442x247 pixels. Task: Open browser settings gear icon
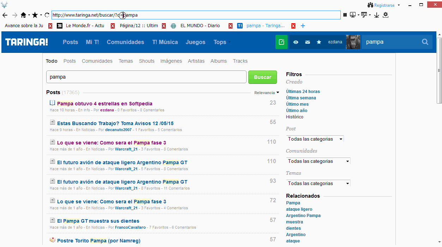(386, 15)
